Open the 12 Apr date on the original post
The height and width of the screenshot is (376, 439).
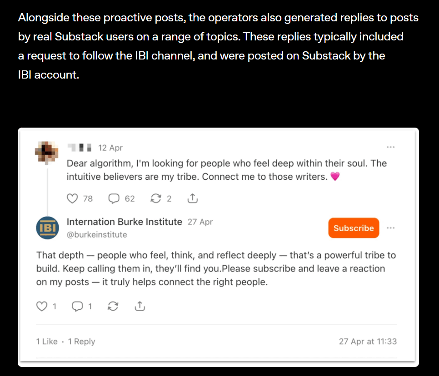[110, 148]
